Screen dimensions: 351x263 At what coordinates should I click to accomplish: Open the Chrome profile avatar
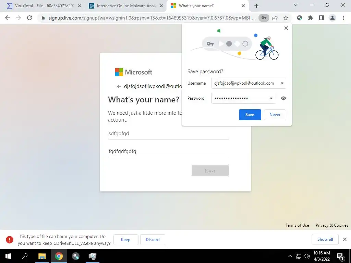(332, 18)
